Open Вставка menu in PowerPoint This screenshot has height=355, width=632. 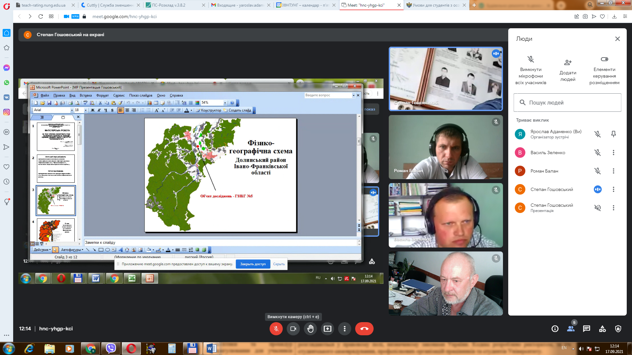tap(86, 95)
